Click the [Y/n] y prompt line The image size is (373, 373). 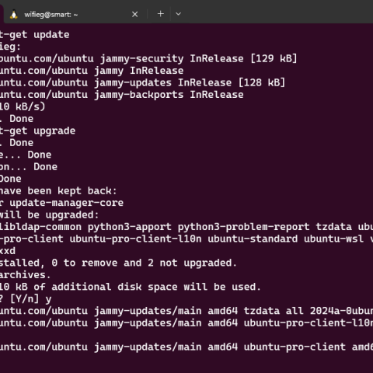[26, 299]
